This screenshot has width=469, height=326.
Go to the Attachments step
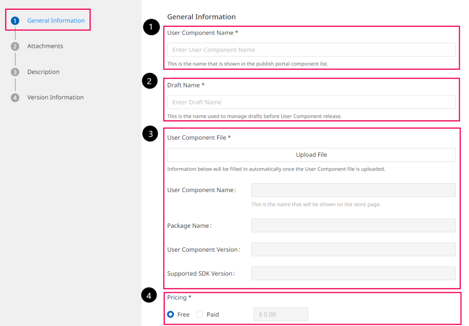[45, 46]
